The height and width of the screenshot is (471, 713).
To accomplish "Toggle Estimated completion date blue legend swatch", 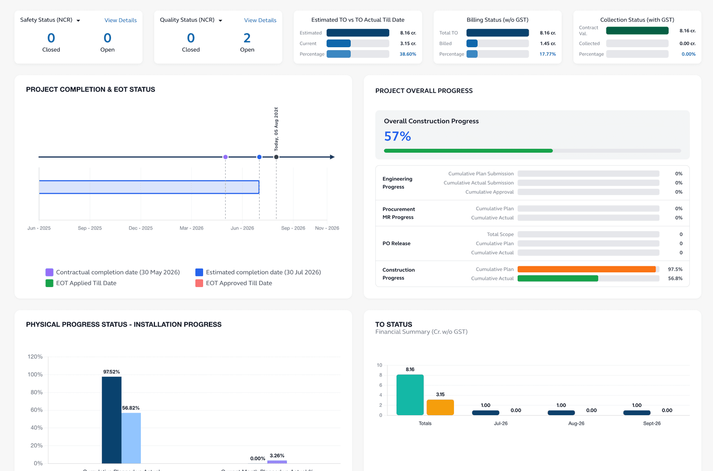I will point(199,272).
